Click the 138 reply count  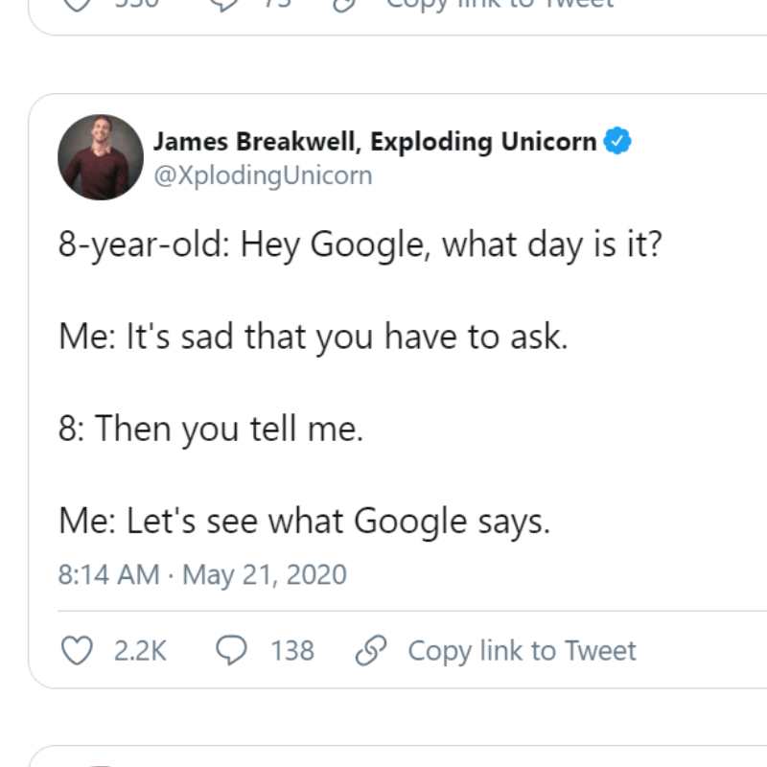(292, 650)
